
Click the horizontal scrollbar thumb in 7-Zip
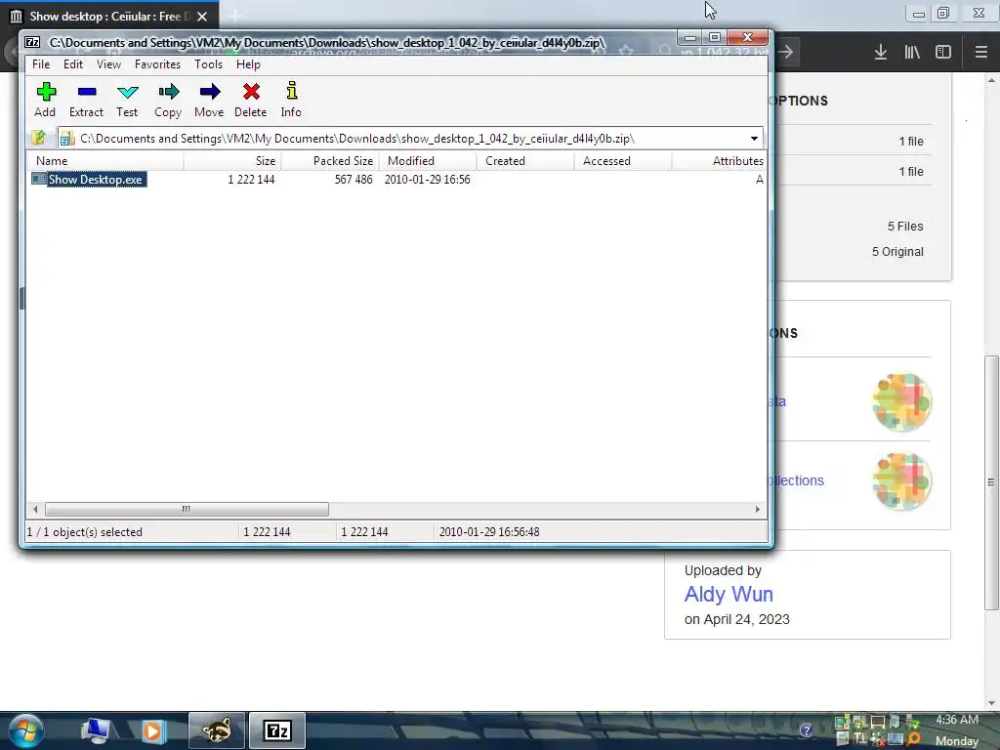(187, 509)
